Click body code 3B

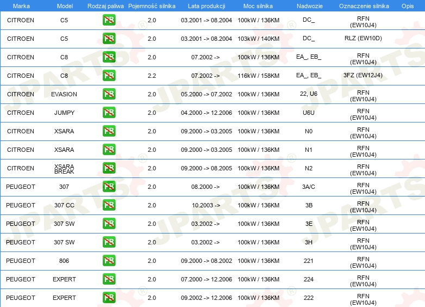(x=309, y=205)
